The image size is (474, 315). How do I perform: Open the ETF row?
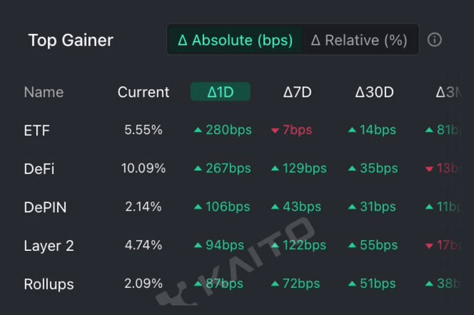242,130
